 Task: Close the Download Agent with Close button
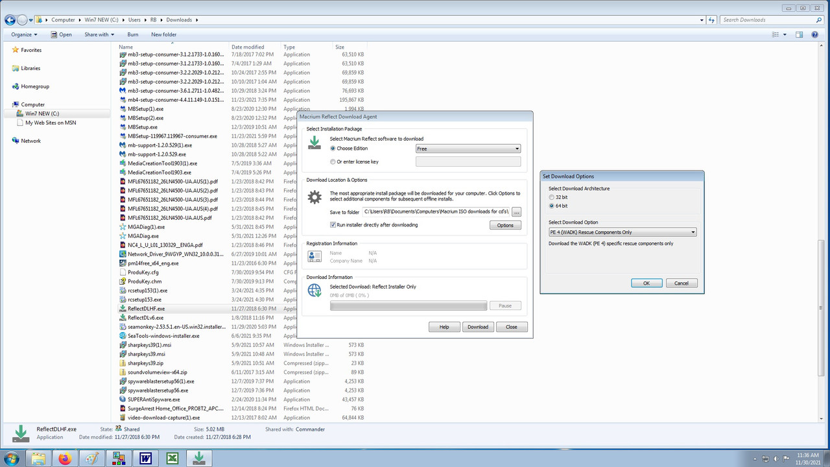[512, 327]
